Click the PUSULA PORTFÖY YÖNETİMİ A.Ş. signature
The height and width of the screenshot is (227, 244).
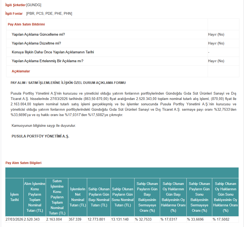tap(40, 136)
